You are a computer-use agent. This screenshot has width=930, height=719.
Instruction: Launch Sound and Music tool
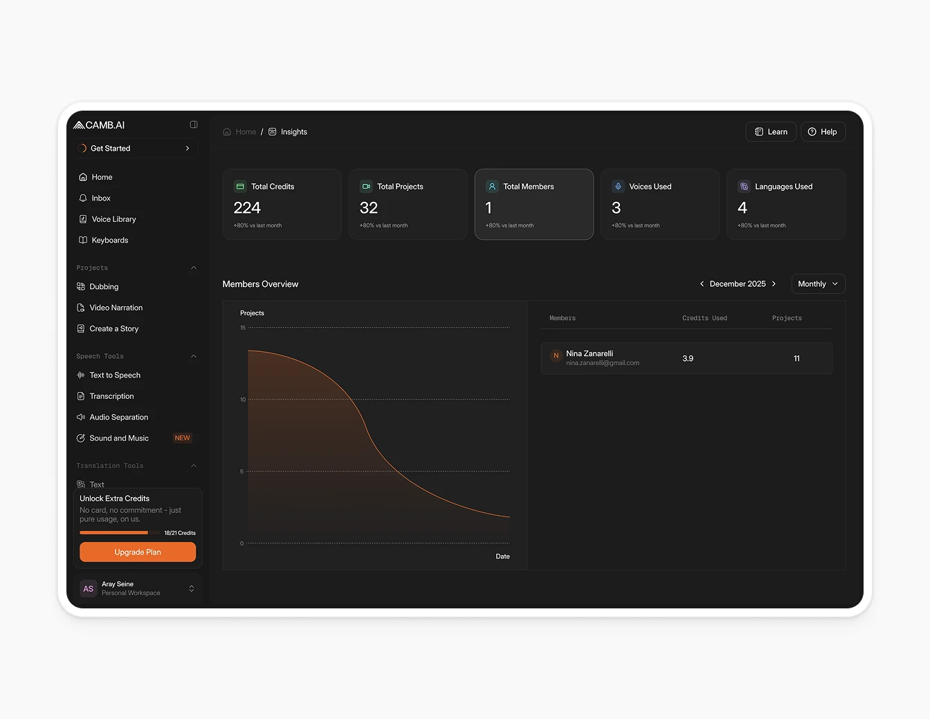(119, 438)
